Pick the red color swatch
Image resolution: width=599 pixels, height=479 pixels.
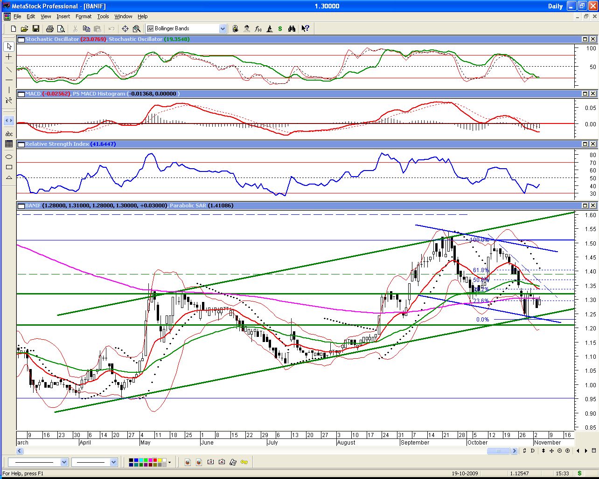[x=155, y=460]
